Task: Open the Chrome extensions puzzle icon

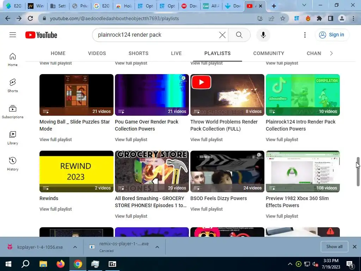Action: point(319,18)
